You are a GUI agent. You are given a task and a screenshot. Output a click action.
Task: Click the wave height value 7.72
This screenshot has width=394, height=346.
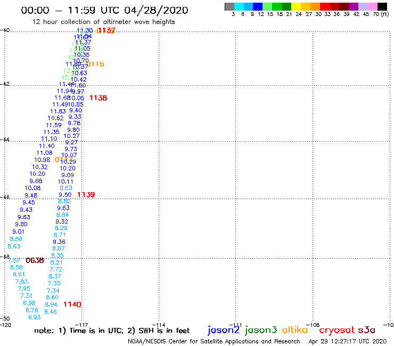56,269
